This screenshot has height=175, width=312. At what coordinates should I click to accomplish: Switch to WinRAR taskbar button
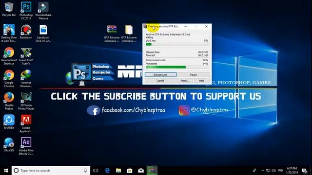tap(152, 171)
